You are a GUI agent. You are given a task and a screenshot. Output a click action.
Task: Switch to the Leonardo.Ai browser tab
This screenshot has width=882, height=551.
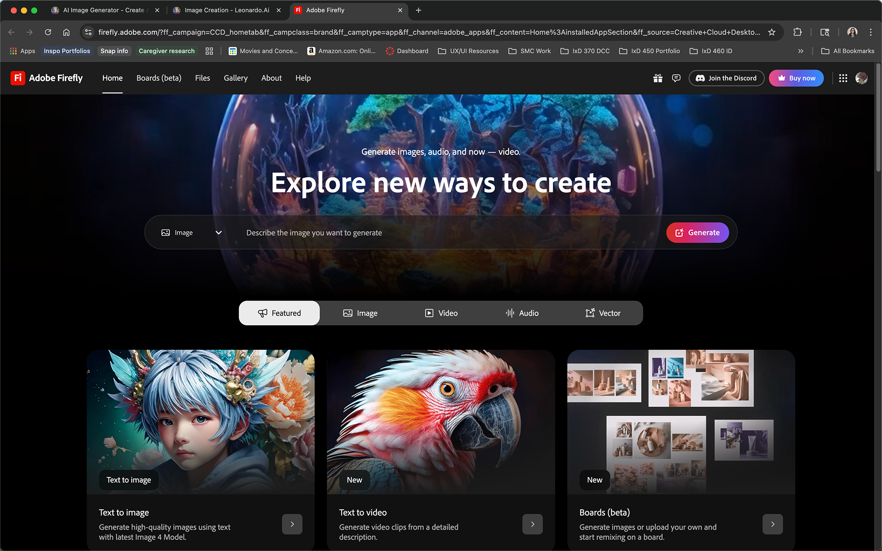(x=227, y=10)
